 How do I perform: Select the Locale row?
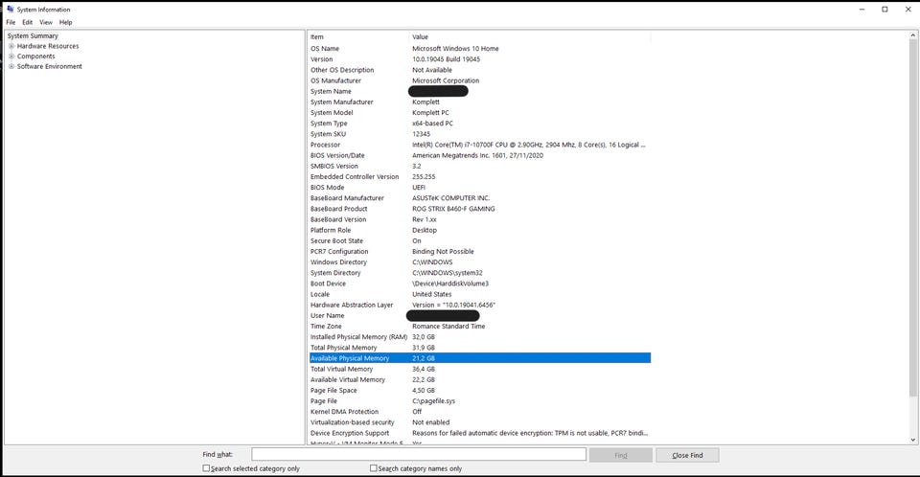tap(480, 294)
